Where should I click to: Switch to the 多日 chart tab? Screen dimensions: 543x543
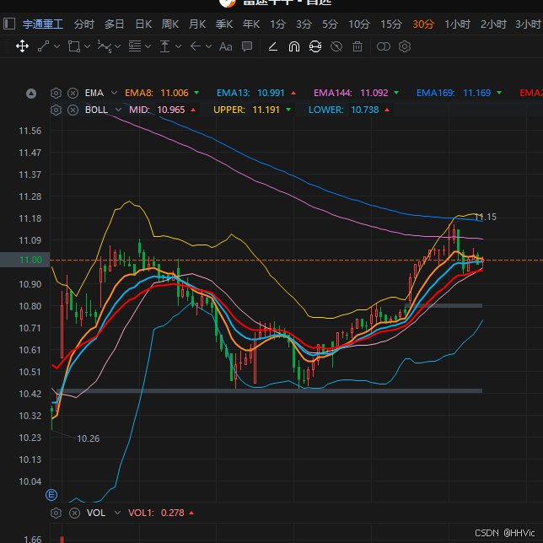click(115, 24)
